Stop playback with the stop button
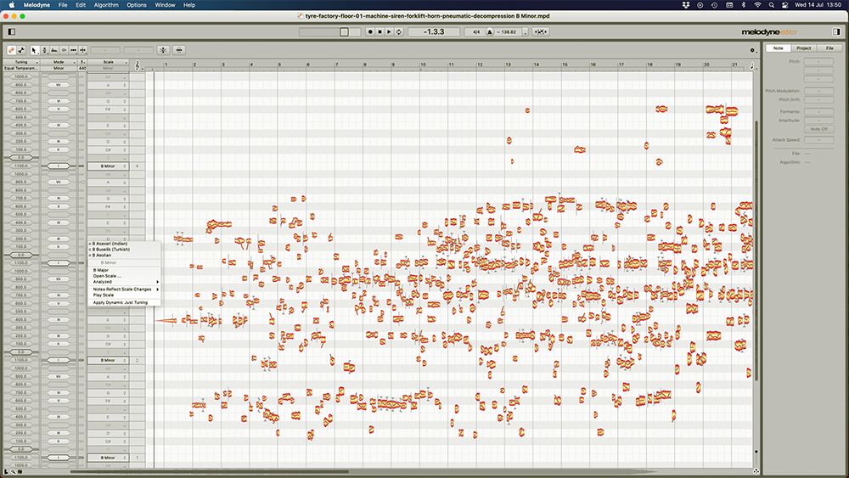 tap(380, 32)
